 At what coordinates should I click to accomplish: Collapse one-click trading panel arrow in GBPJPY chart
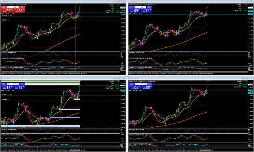point(129,5)
